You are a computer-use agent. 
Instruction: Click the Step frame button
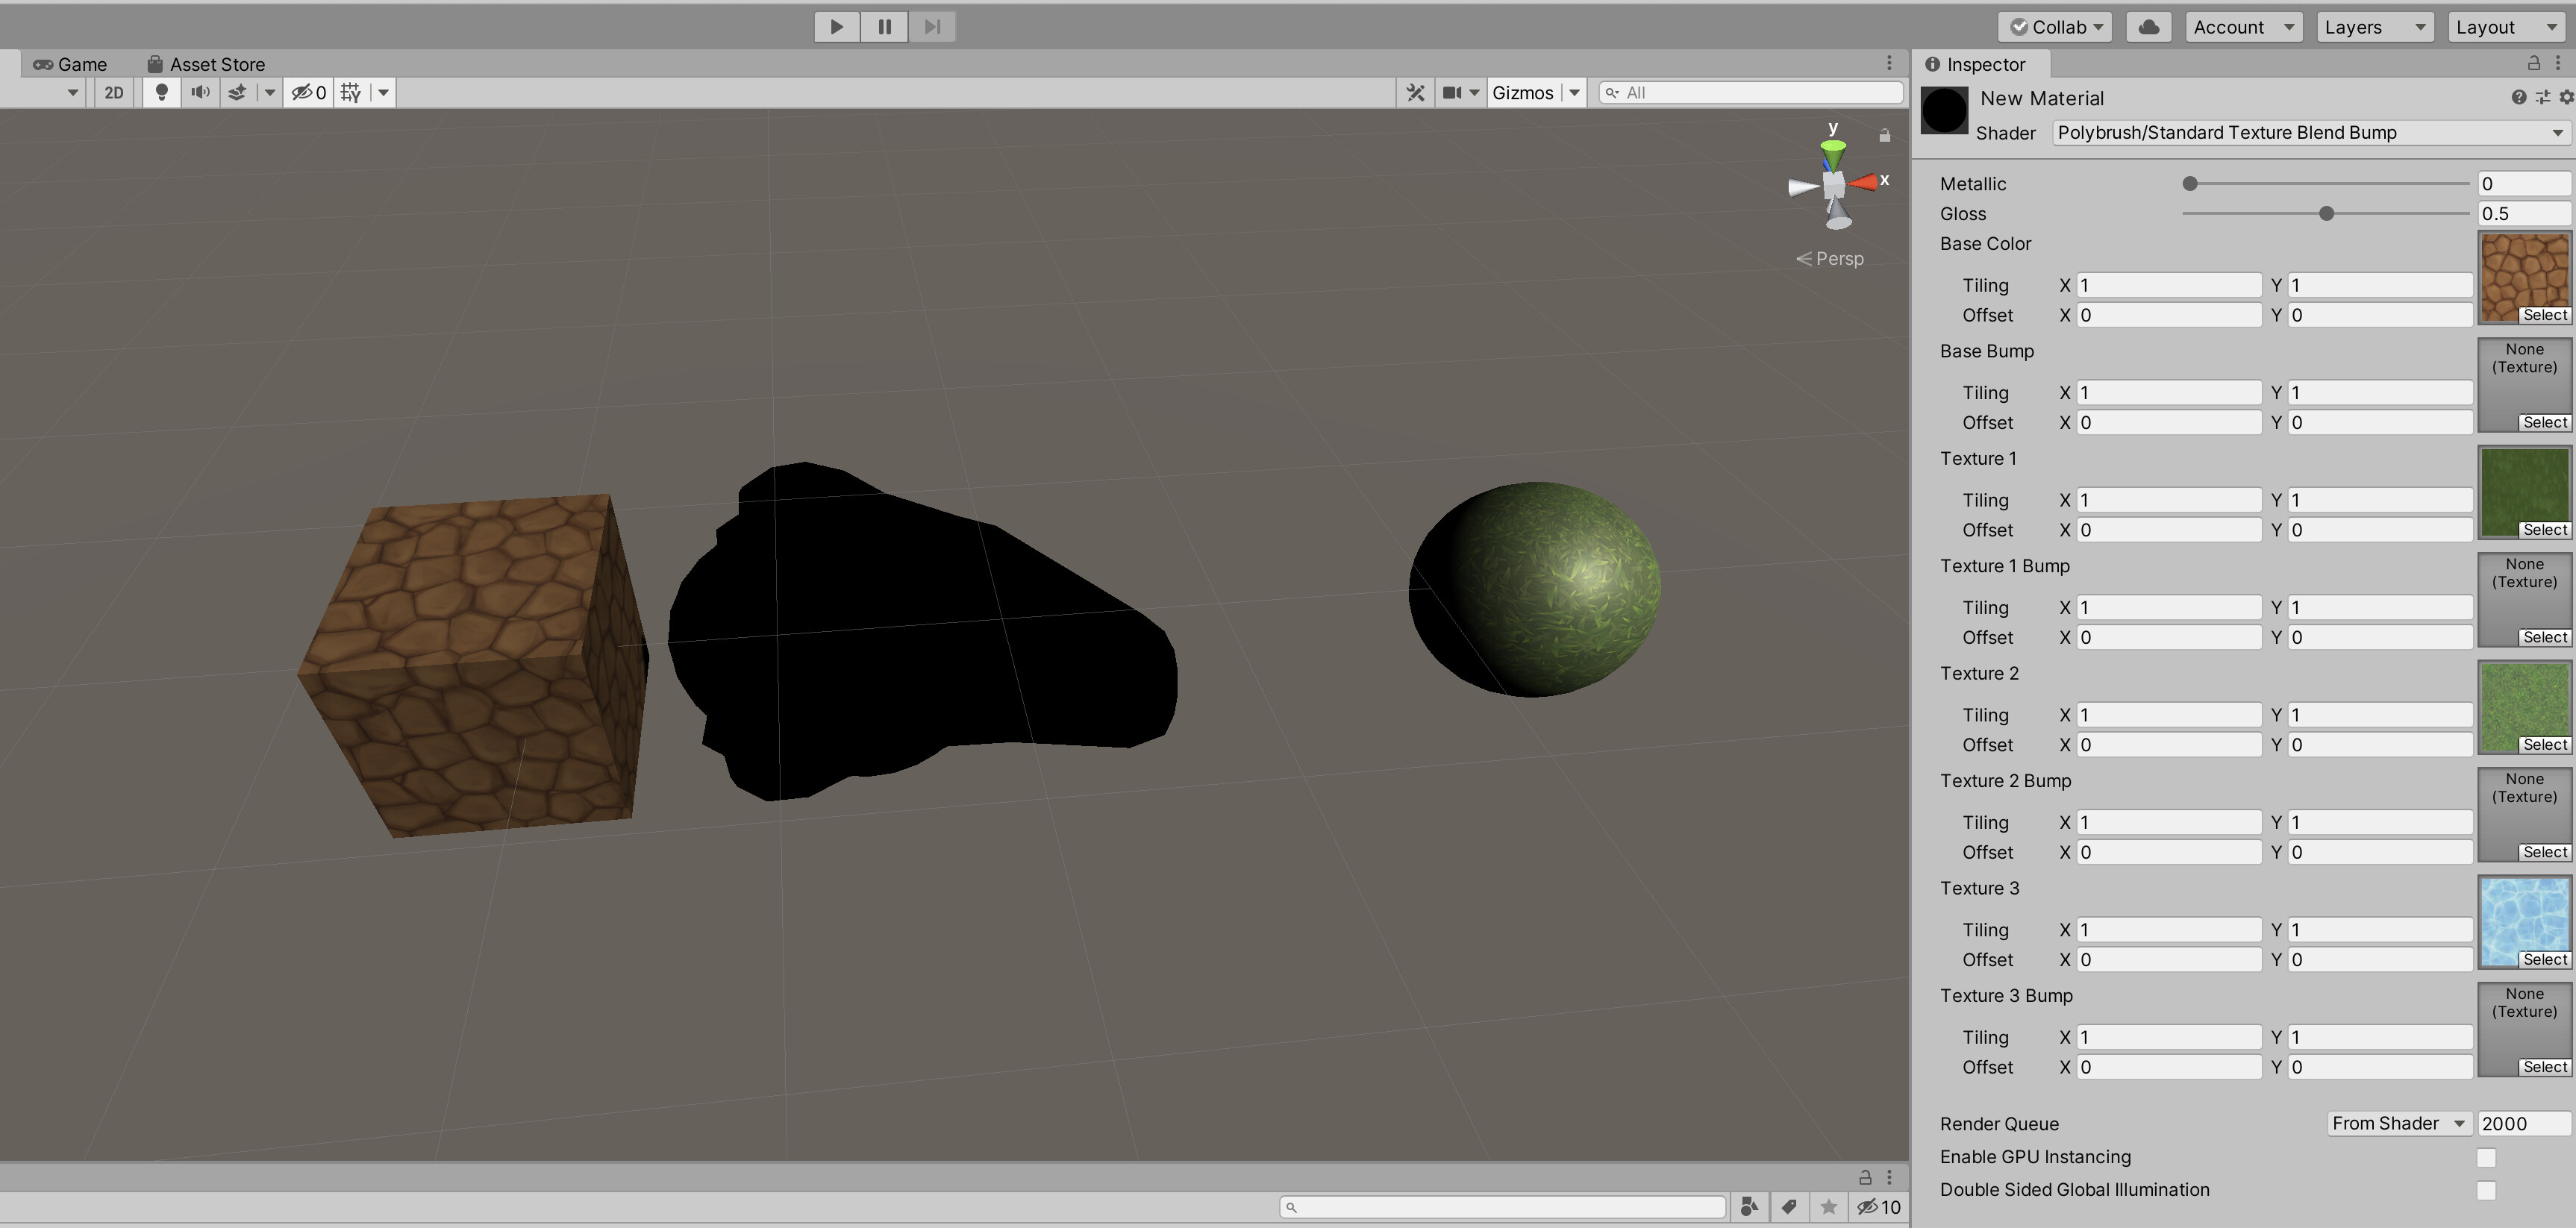(931, 26)
